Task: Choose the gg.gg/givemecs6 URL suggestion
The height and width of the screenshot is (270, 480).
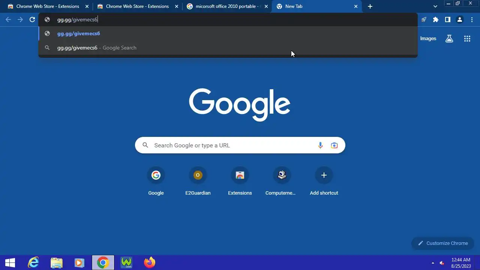Action: [228, 33]
